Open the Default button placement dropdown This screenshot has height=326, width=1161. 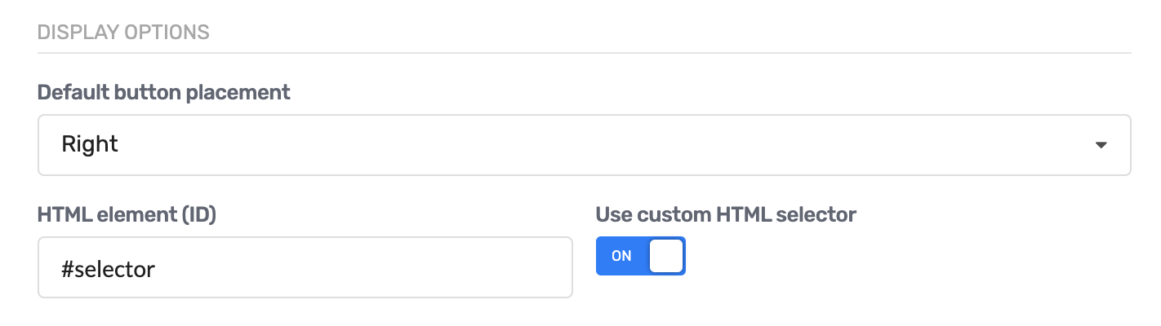[x=584, y=145]
